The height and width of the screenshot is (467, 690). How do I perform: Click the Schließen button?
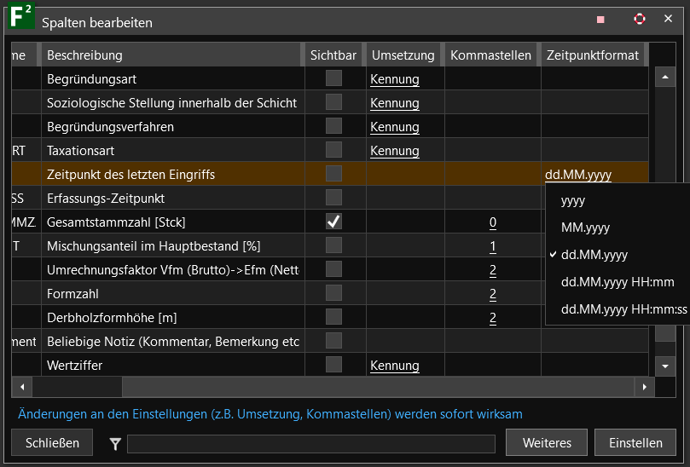pyautogui.click(x=52, y=443)
